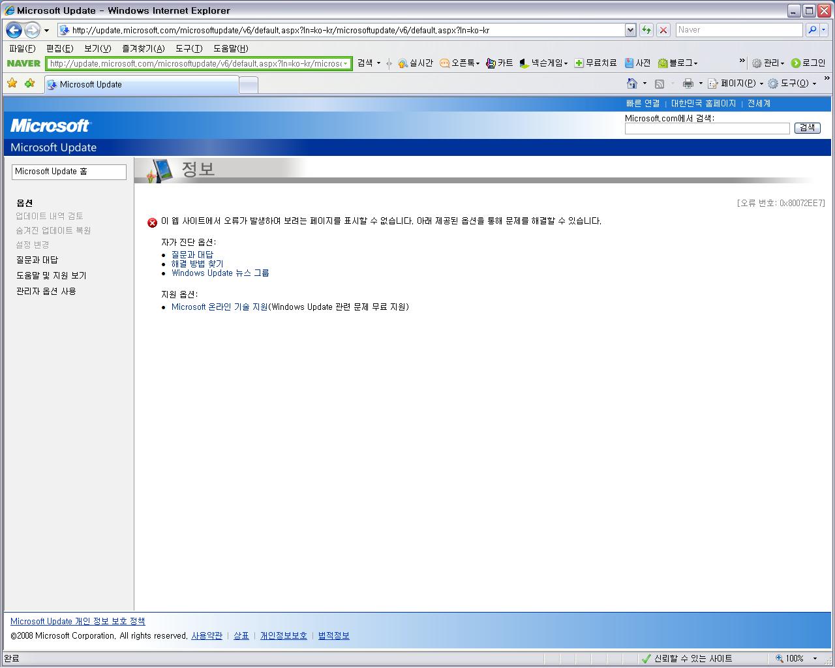Open Microsoft Update 개인 정보 보호 정책 link
835x668 pixels.
tap(78, 622)
